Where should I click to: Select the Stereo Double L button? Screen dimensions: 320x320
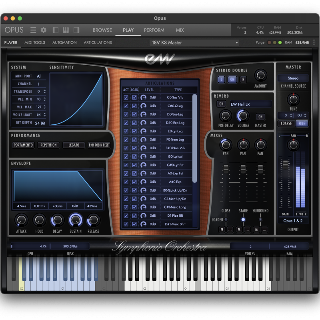(222, 79)
